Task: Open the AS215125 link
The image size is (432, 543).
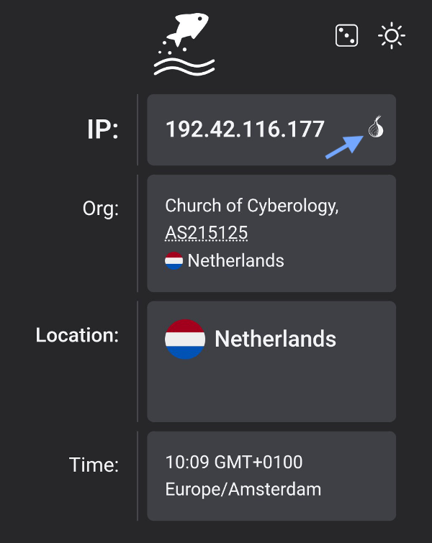Action: (206, 233)
